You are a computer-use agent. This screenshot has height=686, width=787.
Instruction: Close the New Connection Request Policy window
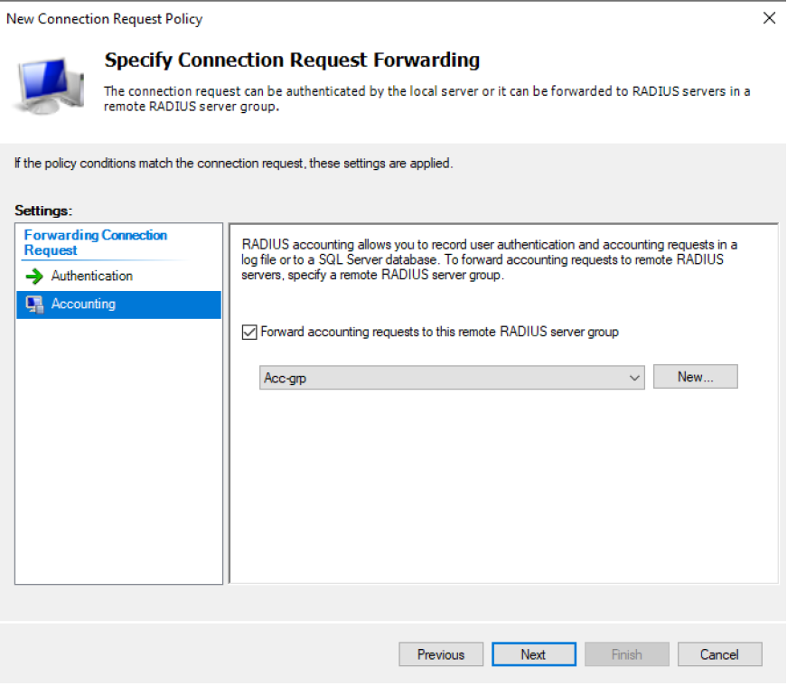point(769,18)
